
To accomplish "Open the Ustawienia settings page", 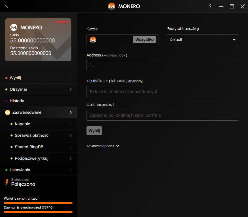I will pyautogui.click(x=40, y=170).
